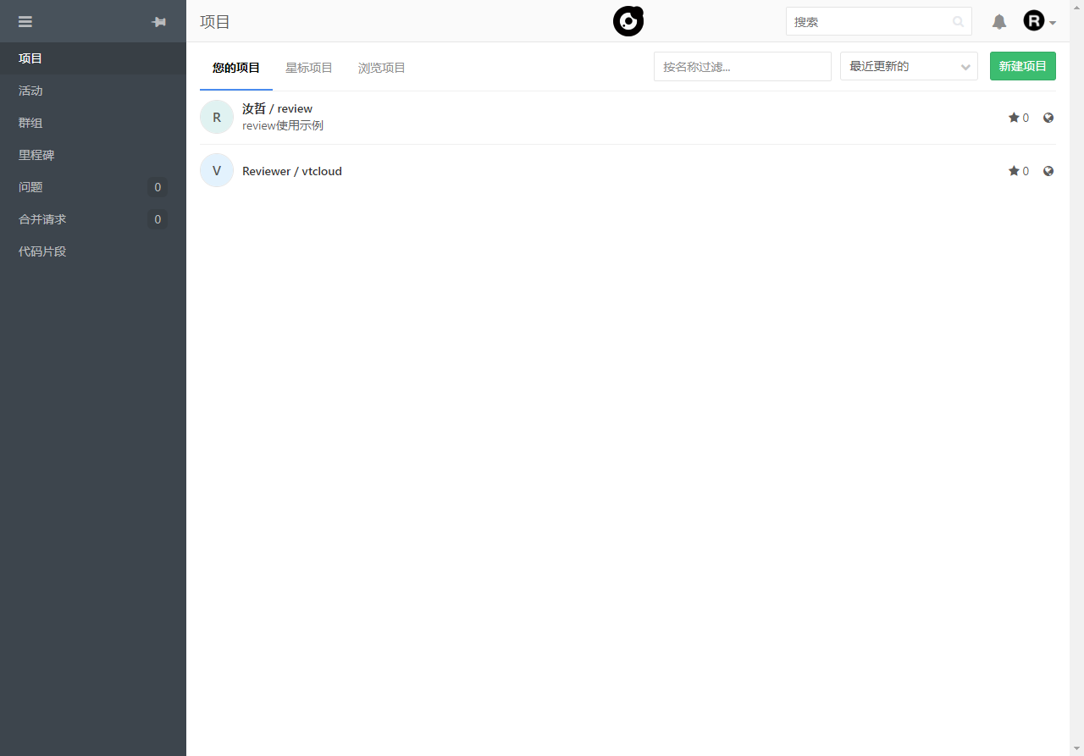Image resolution: width=1084 pixels, height=756 pixels.
Task: Switch to 您的项目 tab
Action: (236, 68)
